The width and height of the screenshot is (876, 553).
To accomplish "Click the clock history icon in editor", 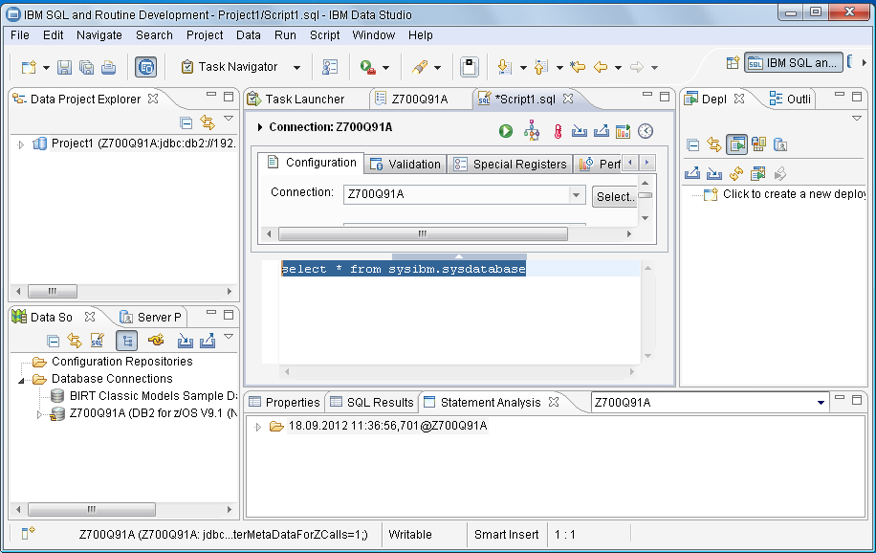I will [646, 131].
